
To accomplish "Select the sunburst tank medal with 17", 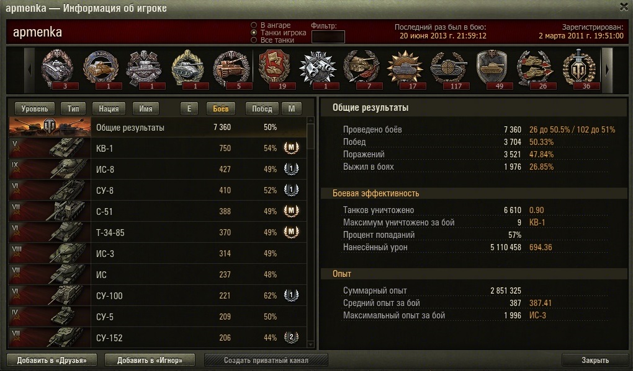I will click(405, 69).
